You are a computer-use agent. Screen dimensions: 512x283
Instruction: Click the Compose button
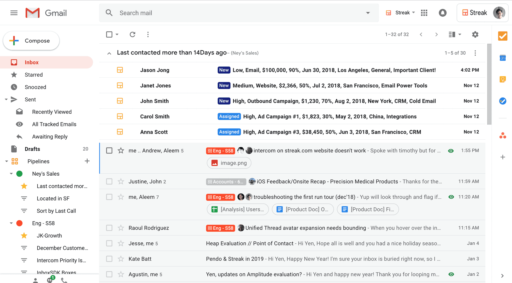coord(31,41)
